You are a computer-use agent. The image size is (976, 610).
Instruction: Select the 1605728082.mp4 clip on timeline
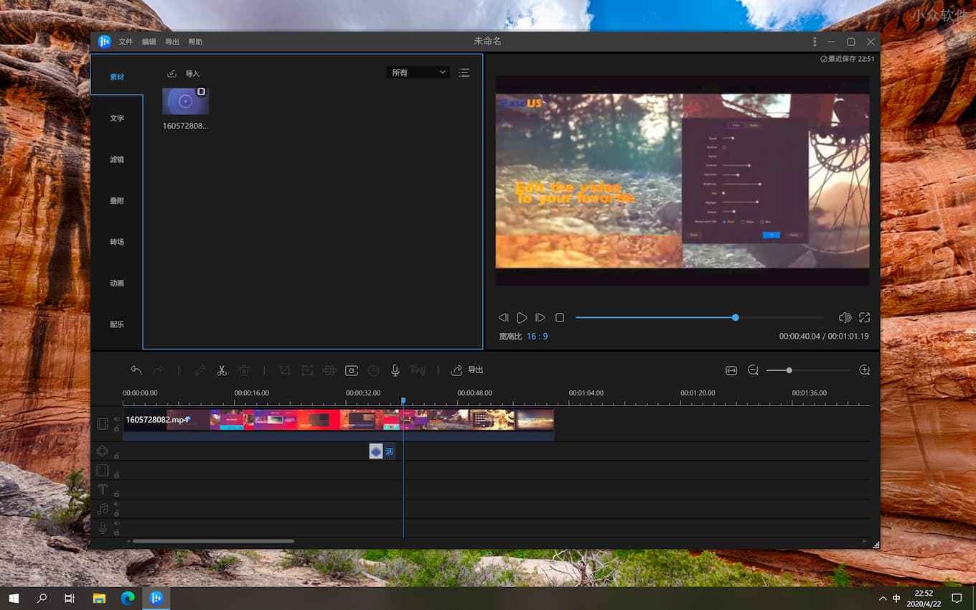click(339, 424)
